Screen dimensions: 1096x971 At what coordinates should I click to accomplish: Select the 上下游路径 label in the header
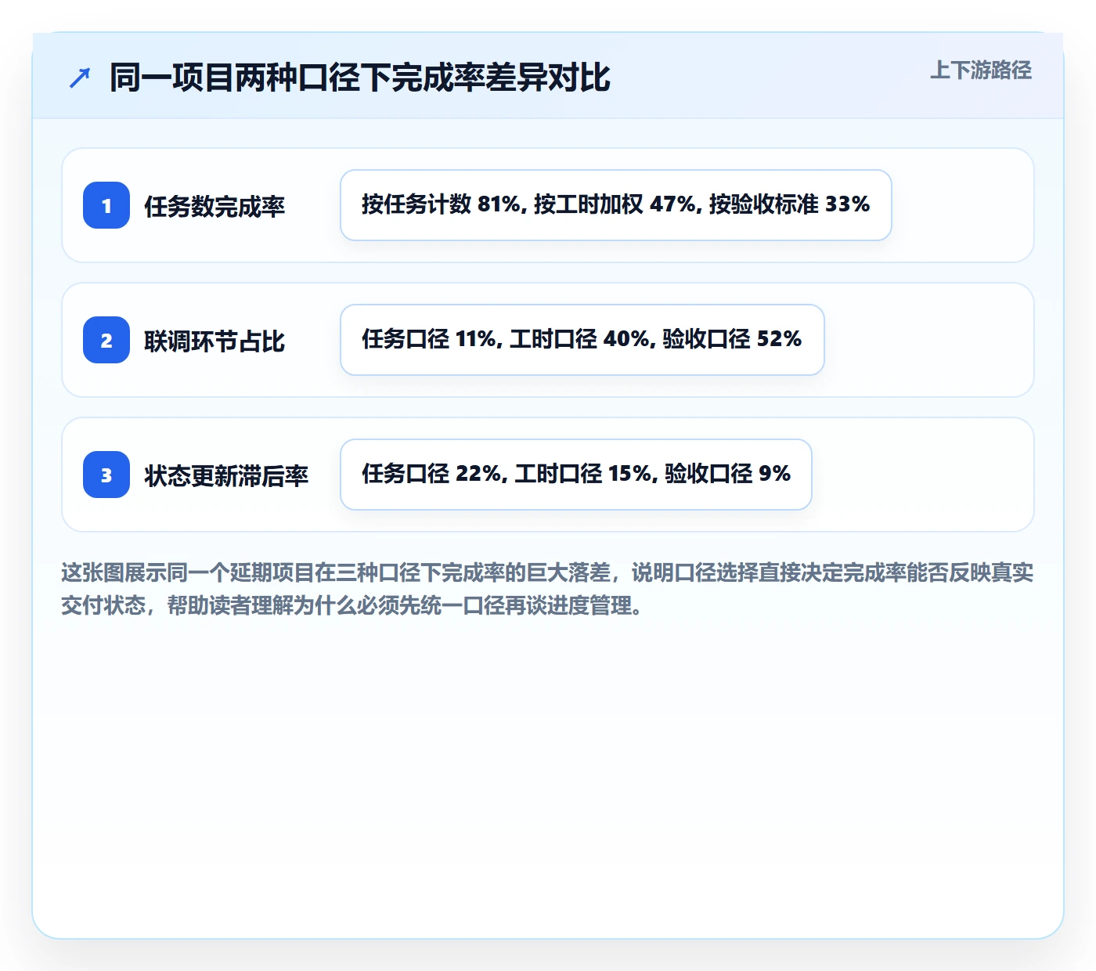pyautogui.click(x=981, y=70)
